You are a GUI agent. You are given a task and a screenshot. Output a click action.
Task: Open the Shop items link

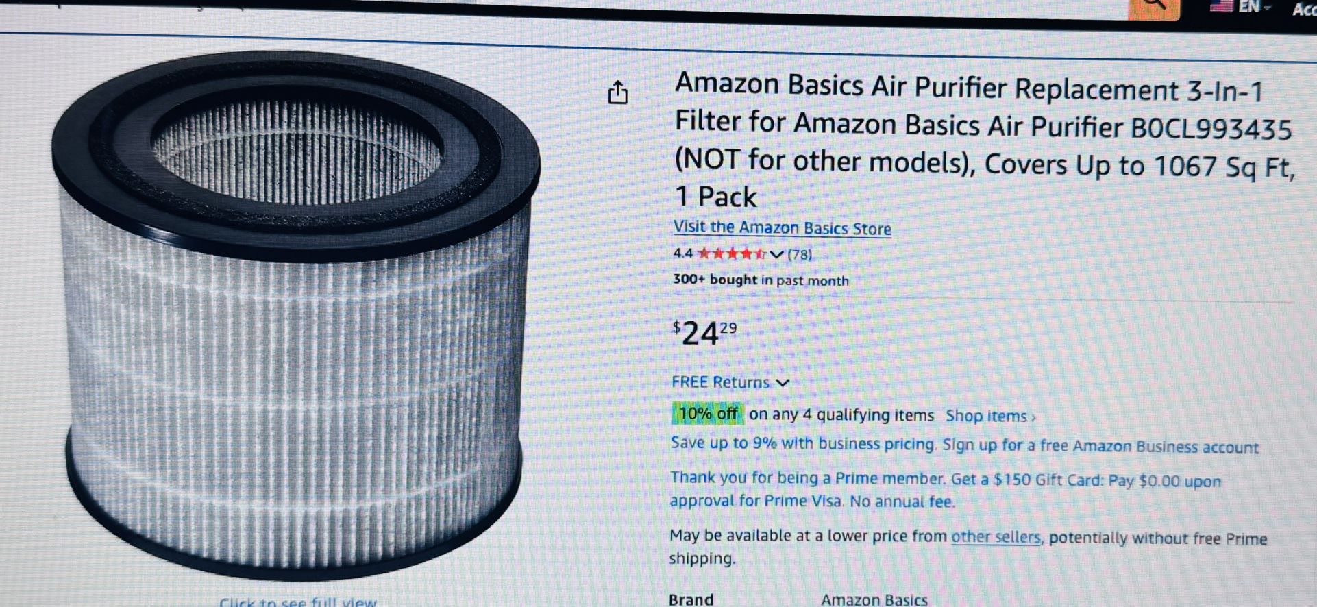click(986, 416)
